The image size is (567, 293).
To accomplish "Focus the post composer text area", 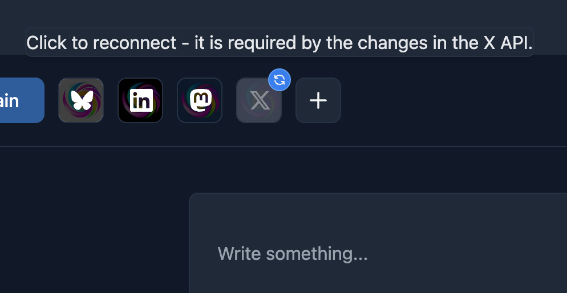I will (342, 254).
